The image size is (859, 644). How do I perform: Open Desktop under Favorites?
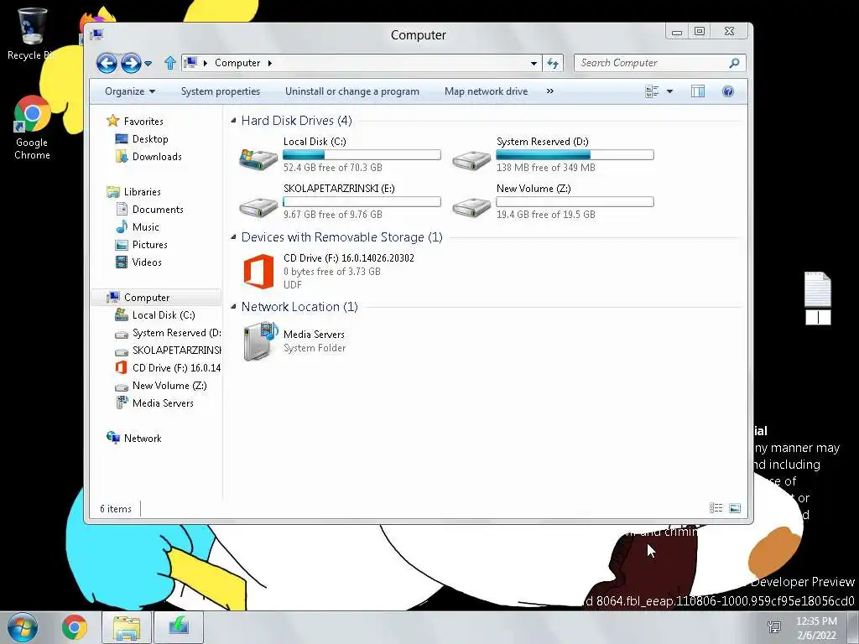click(x=149, y=139)
